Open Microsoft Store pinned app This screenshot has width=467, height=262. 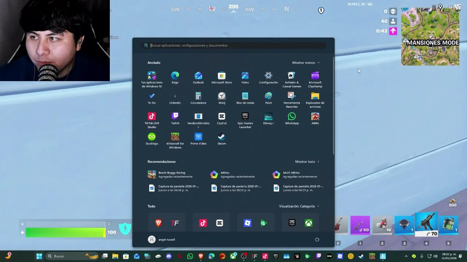tap(222, 78)
